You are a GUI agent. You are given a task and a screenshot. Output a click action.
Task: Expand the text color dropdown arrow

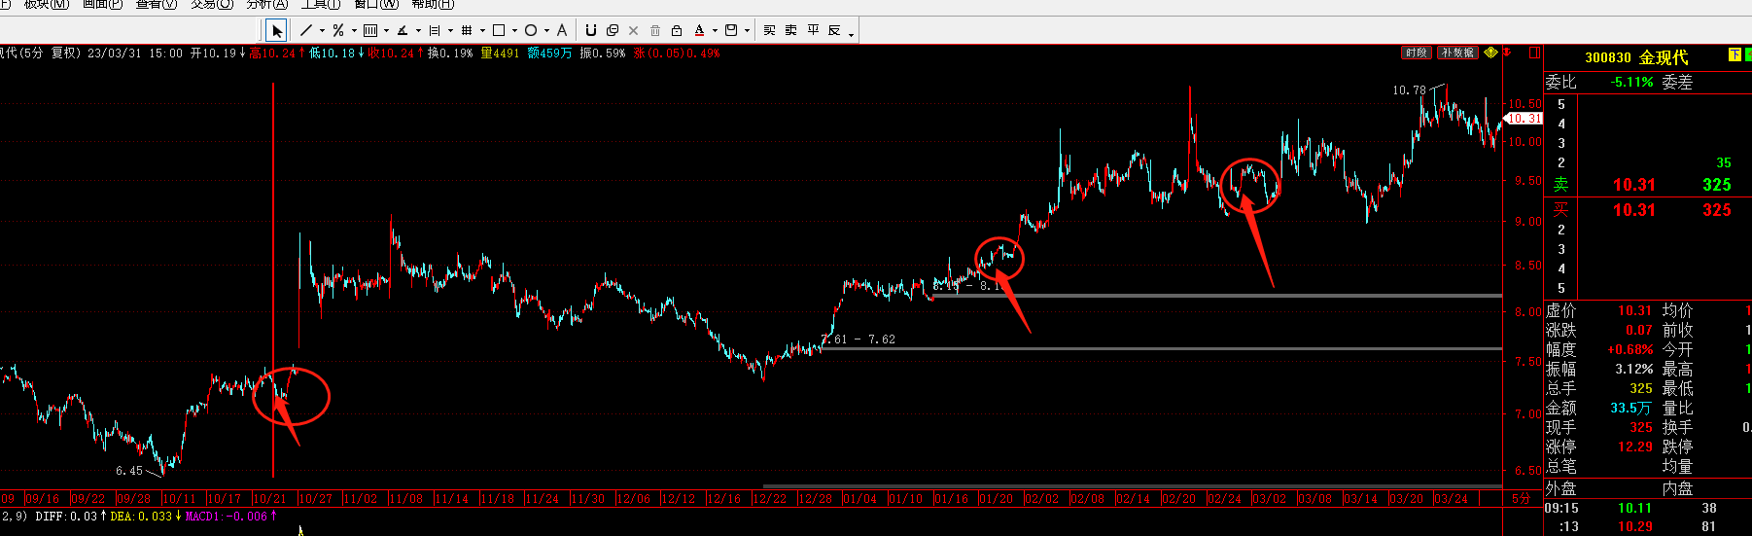pyautogui.click(x=715, y=31)
